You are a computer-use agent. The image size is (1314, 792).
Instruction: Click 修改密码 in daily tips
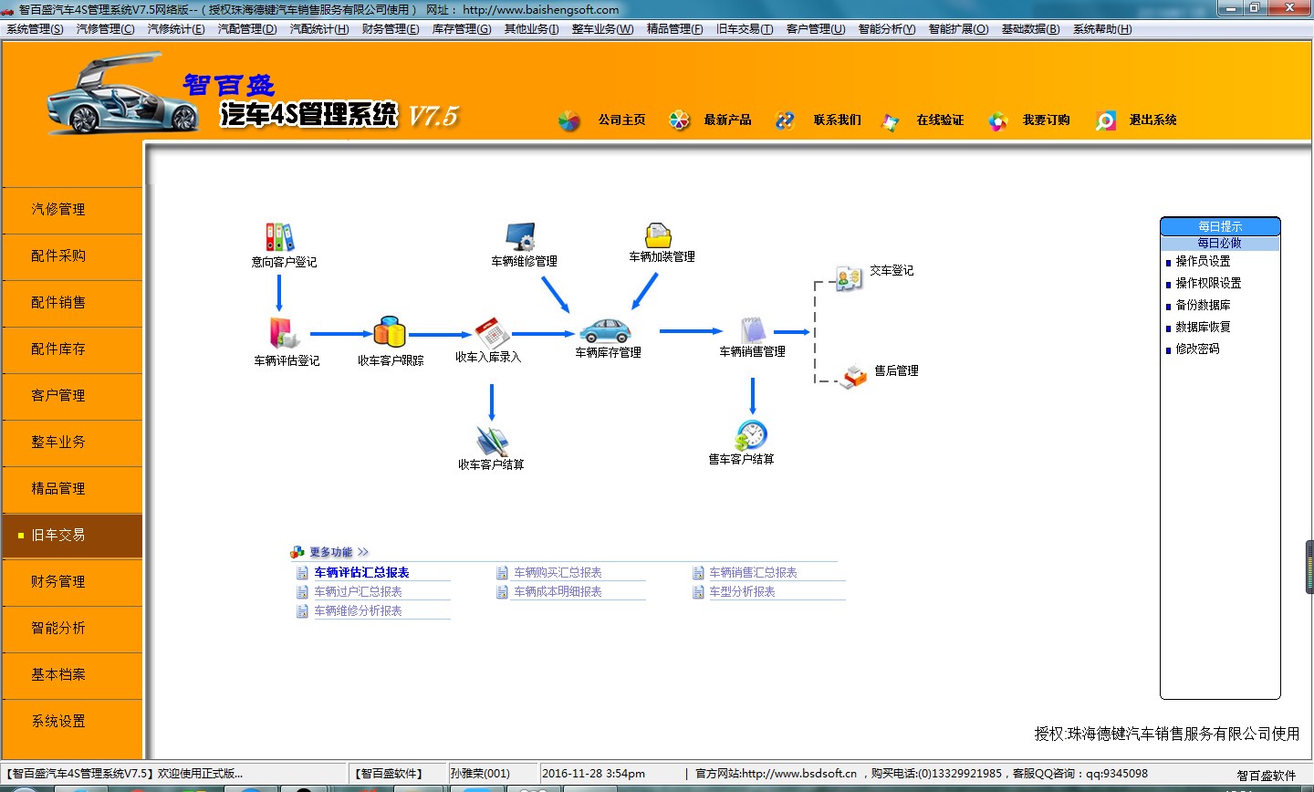[1197, 349]
